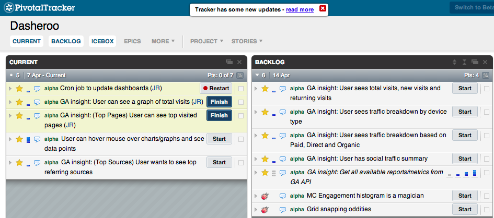Collapse the 14 Apr backlog iteration
This screenshot has width=494, height=218.
[x=257, y=75]
